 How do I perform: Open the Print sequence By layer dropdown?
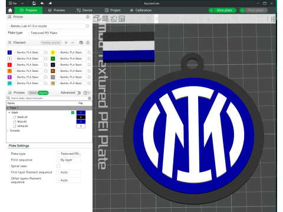(69, 160)
